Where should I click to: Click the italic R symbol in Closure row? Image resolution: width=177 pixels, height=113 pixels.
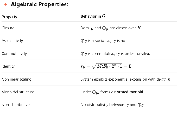139,28
